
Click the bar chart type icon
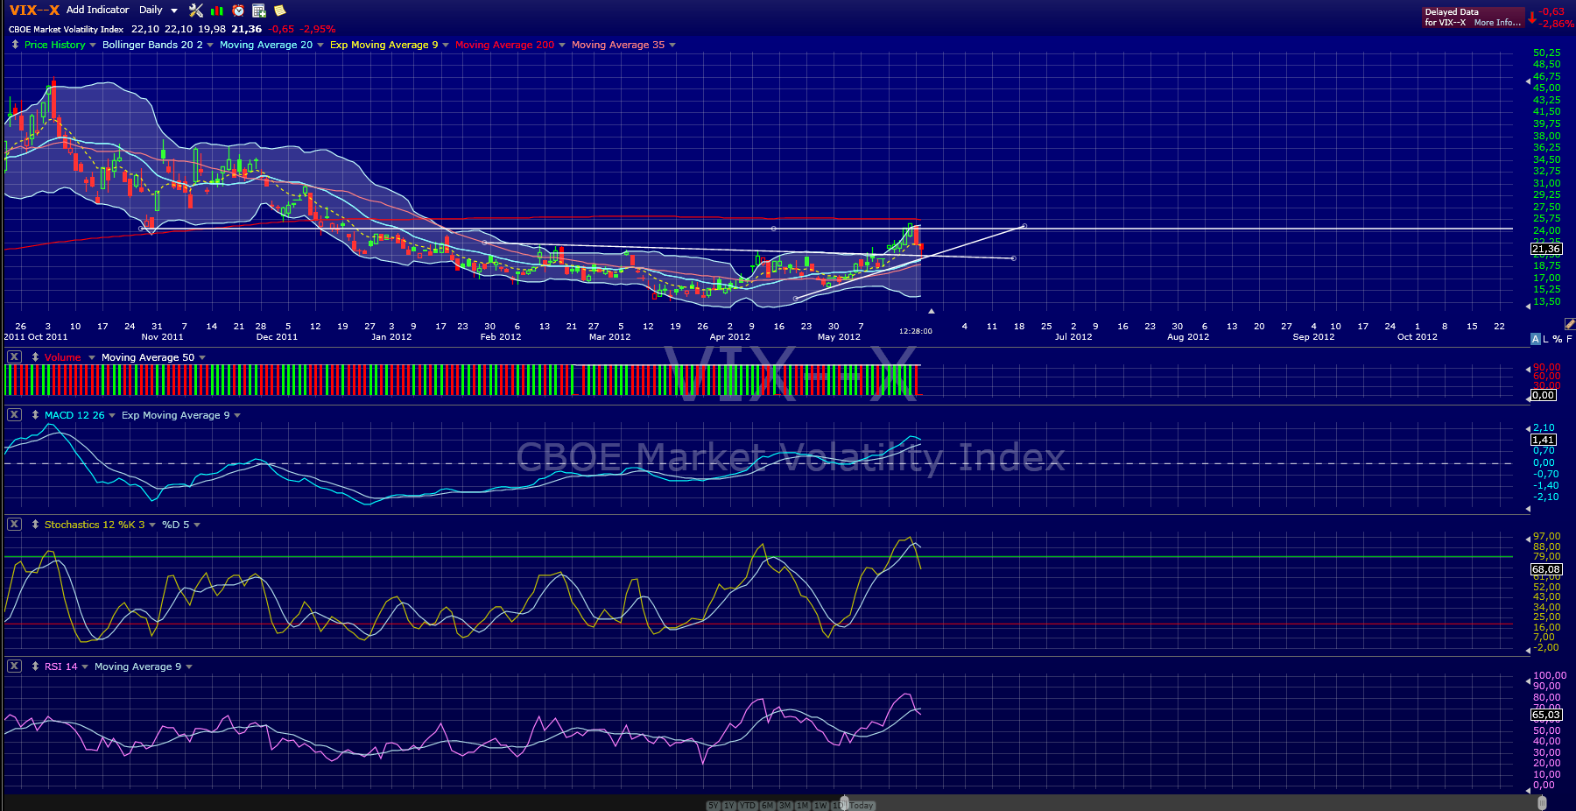point(216,11)
